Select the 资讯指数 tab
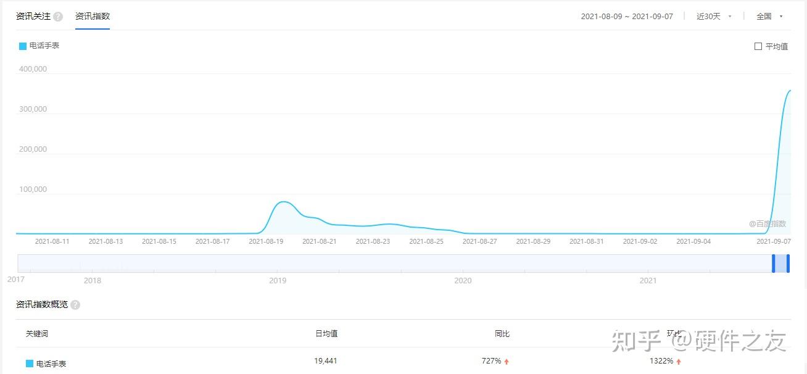 point(93,17)
